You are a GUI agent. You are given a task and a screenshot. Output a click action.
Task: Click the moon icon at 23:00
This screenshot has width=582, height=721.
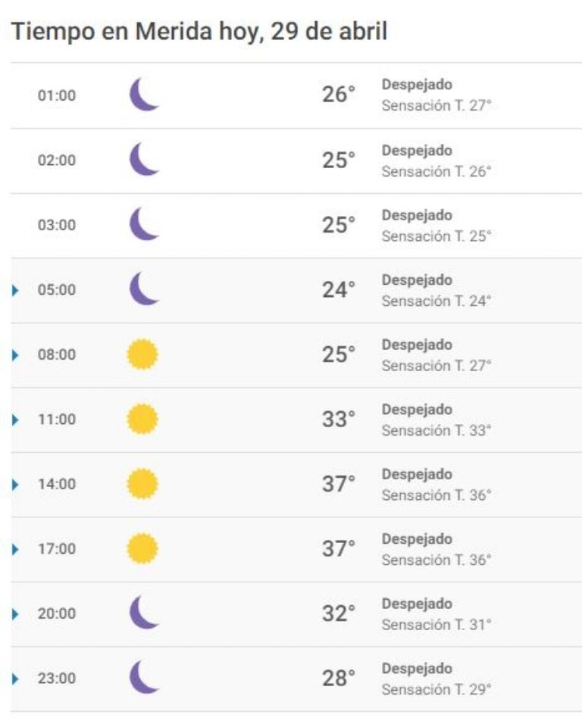tap(143, 678)
